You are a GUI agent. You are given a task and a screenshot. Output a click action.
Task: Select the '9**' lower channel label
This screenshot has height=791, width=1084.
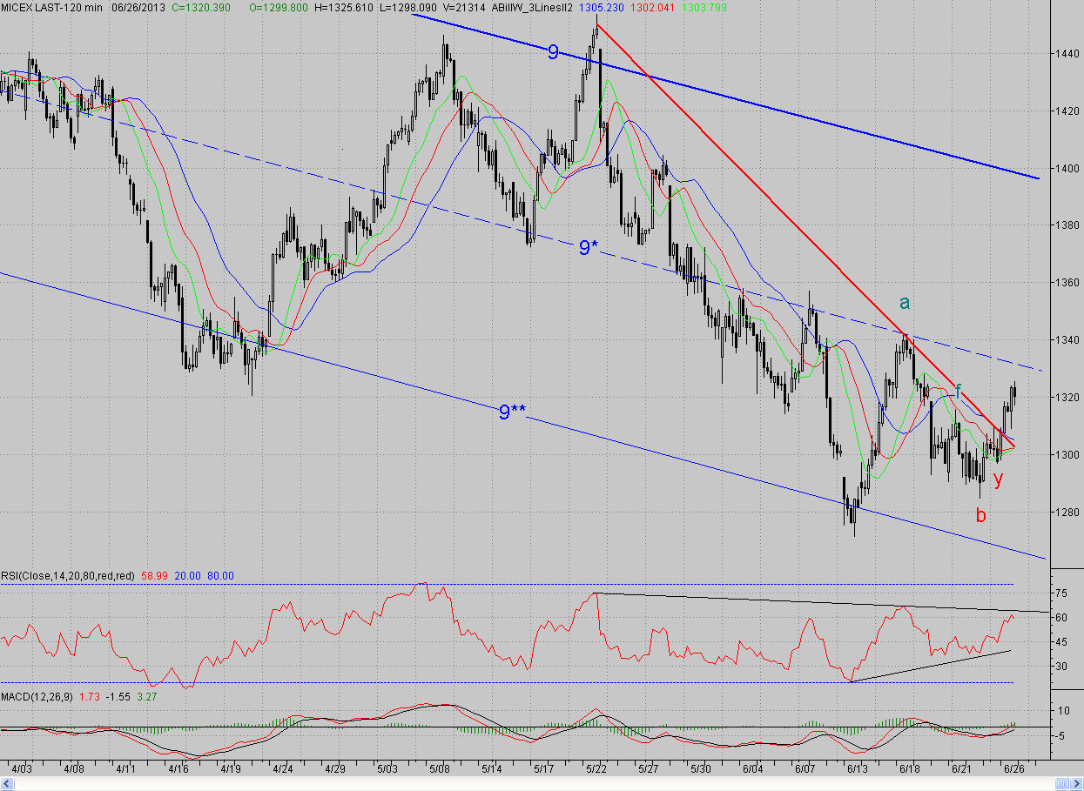pyautogui.click(x=512, y=412)
